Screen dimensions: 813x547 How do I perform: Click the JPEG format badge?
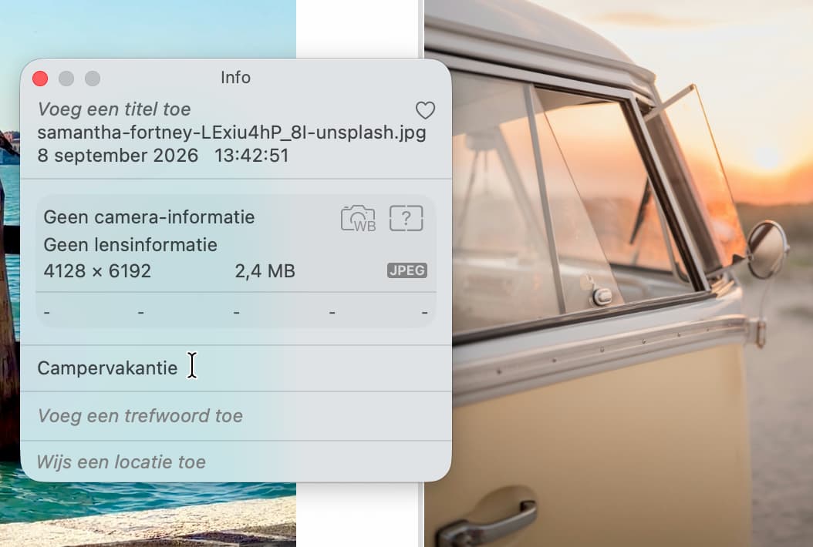[407, 270]
